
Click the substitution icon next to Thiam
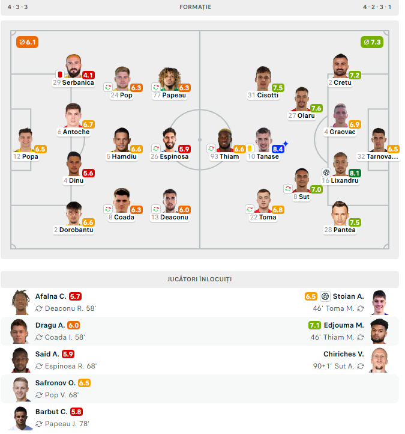tap(211, 148)
